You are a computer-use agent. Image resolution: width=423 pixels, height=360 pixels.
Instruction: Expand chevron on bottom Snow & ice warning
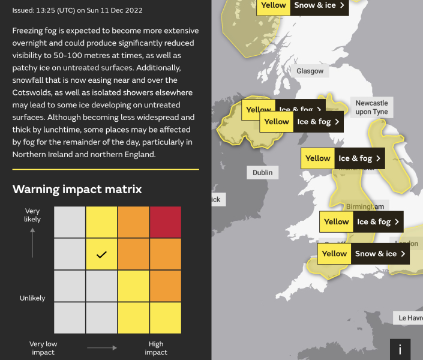pyautogui.click(x=403, y=254)
